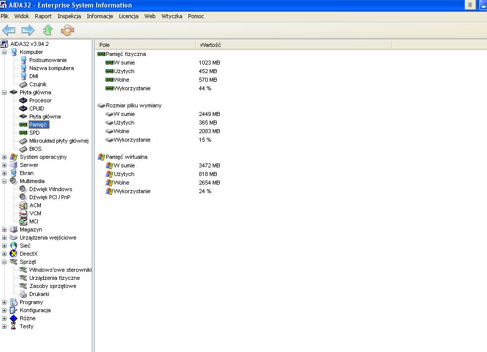Select the Procesor chip icon in tree
This screenshot has width=487, height=352.
[23, 100]
